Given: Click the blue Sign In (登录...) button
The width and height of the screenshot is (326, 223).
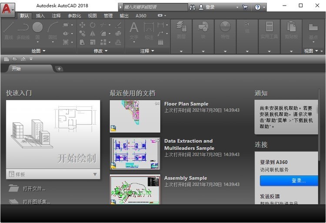Looking at the screenshot, I should pyautogui.click(x=289, y=180).
